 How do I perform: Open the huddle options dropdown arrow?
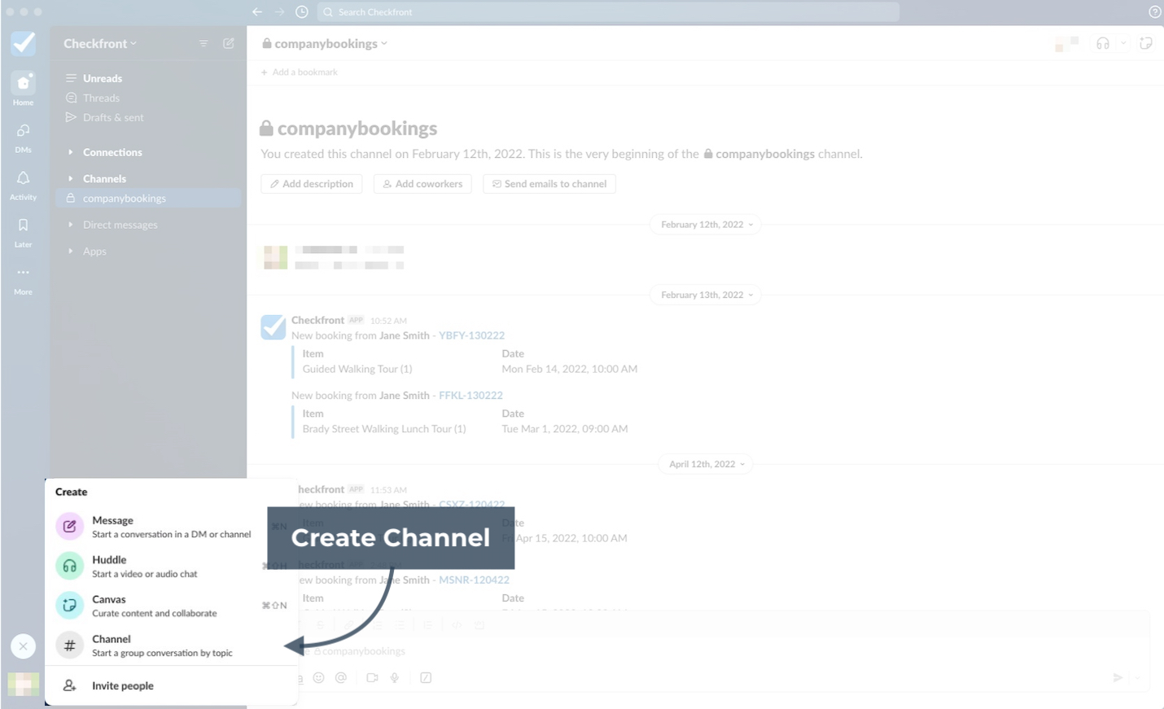[1123, 43]
